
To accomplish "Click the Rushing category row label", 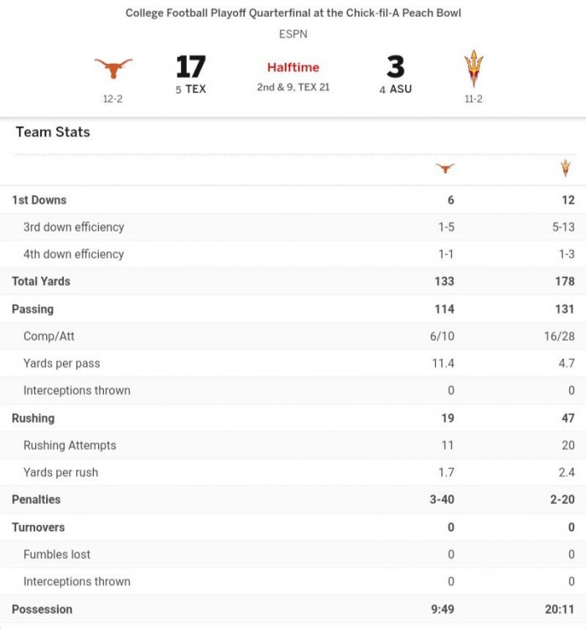I will pos(34,418).
